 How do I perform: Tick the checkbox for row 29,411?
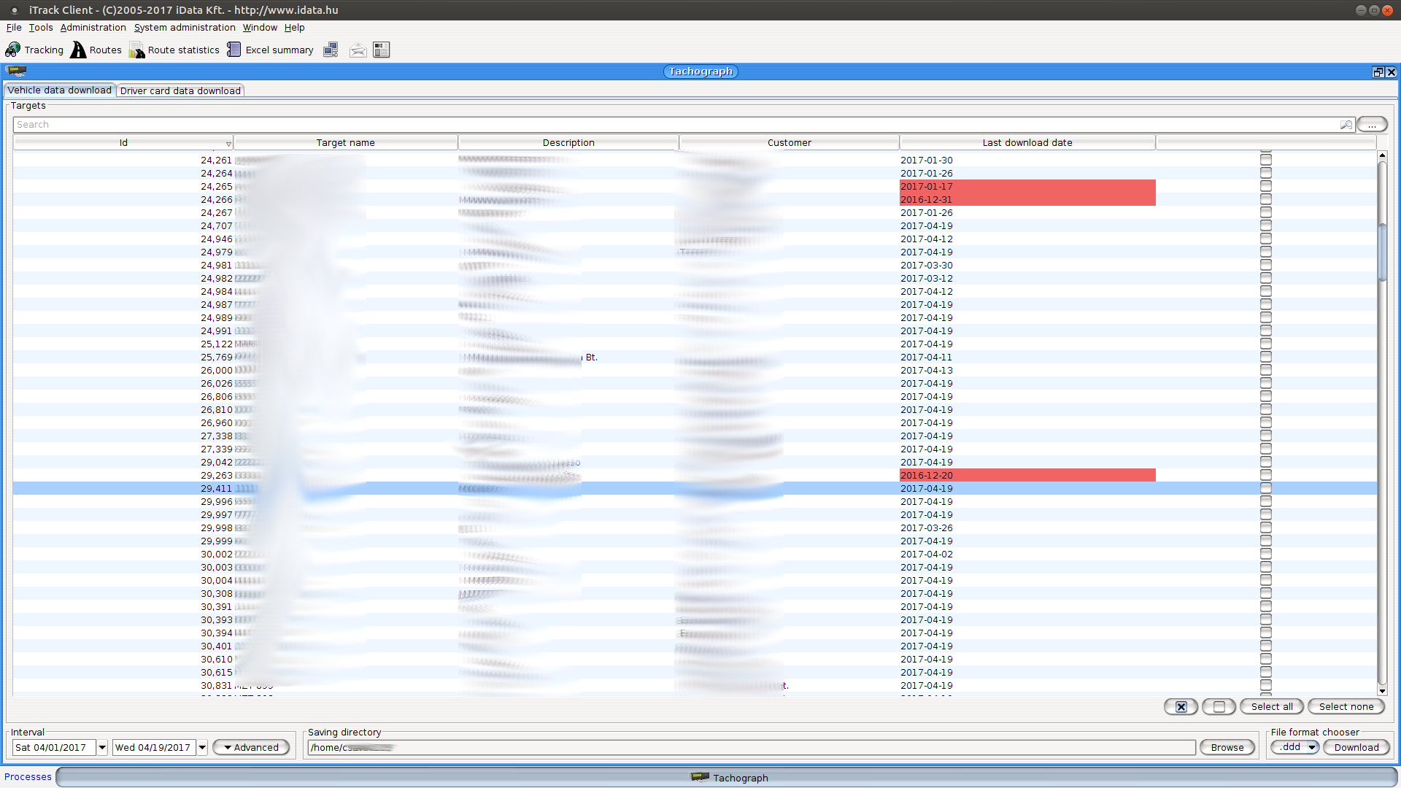(1265, 489)
